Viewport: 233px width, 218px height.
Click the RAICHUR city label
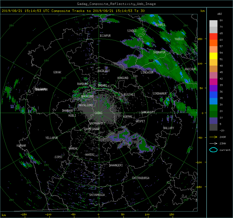[190, 69]
